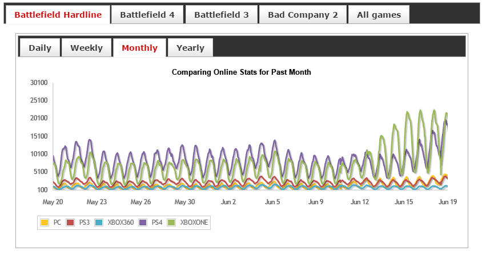The width and height of the screenshot is (482, 255).
Task: Open the All games tab
Action: pyautogui.click(x=379, y=15)
